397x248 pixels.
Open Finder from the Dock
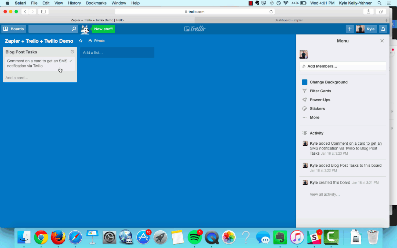click(24, 237)
